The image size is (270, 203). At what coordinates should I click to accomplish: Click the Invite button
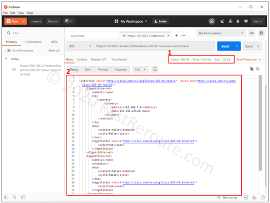coord(161,21)
